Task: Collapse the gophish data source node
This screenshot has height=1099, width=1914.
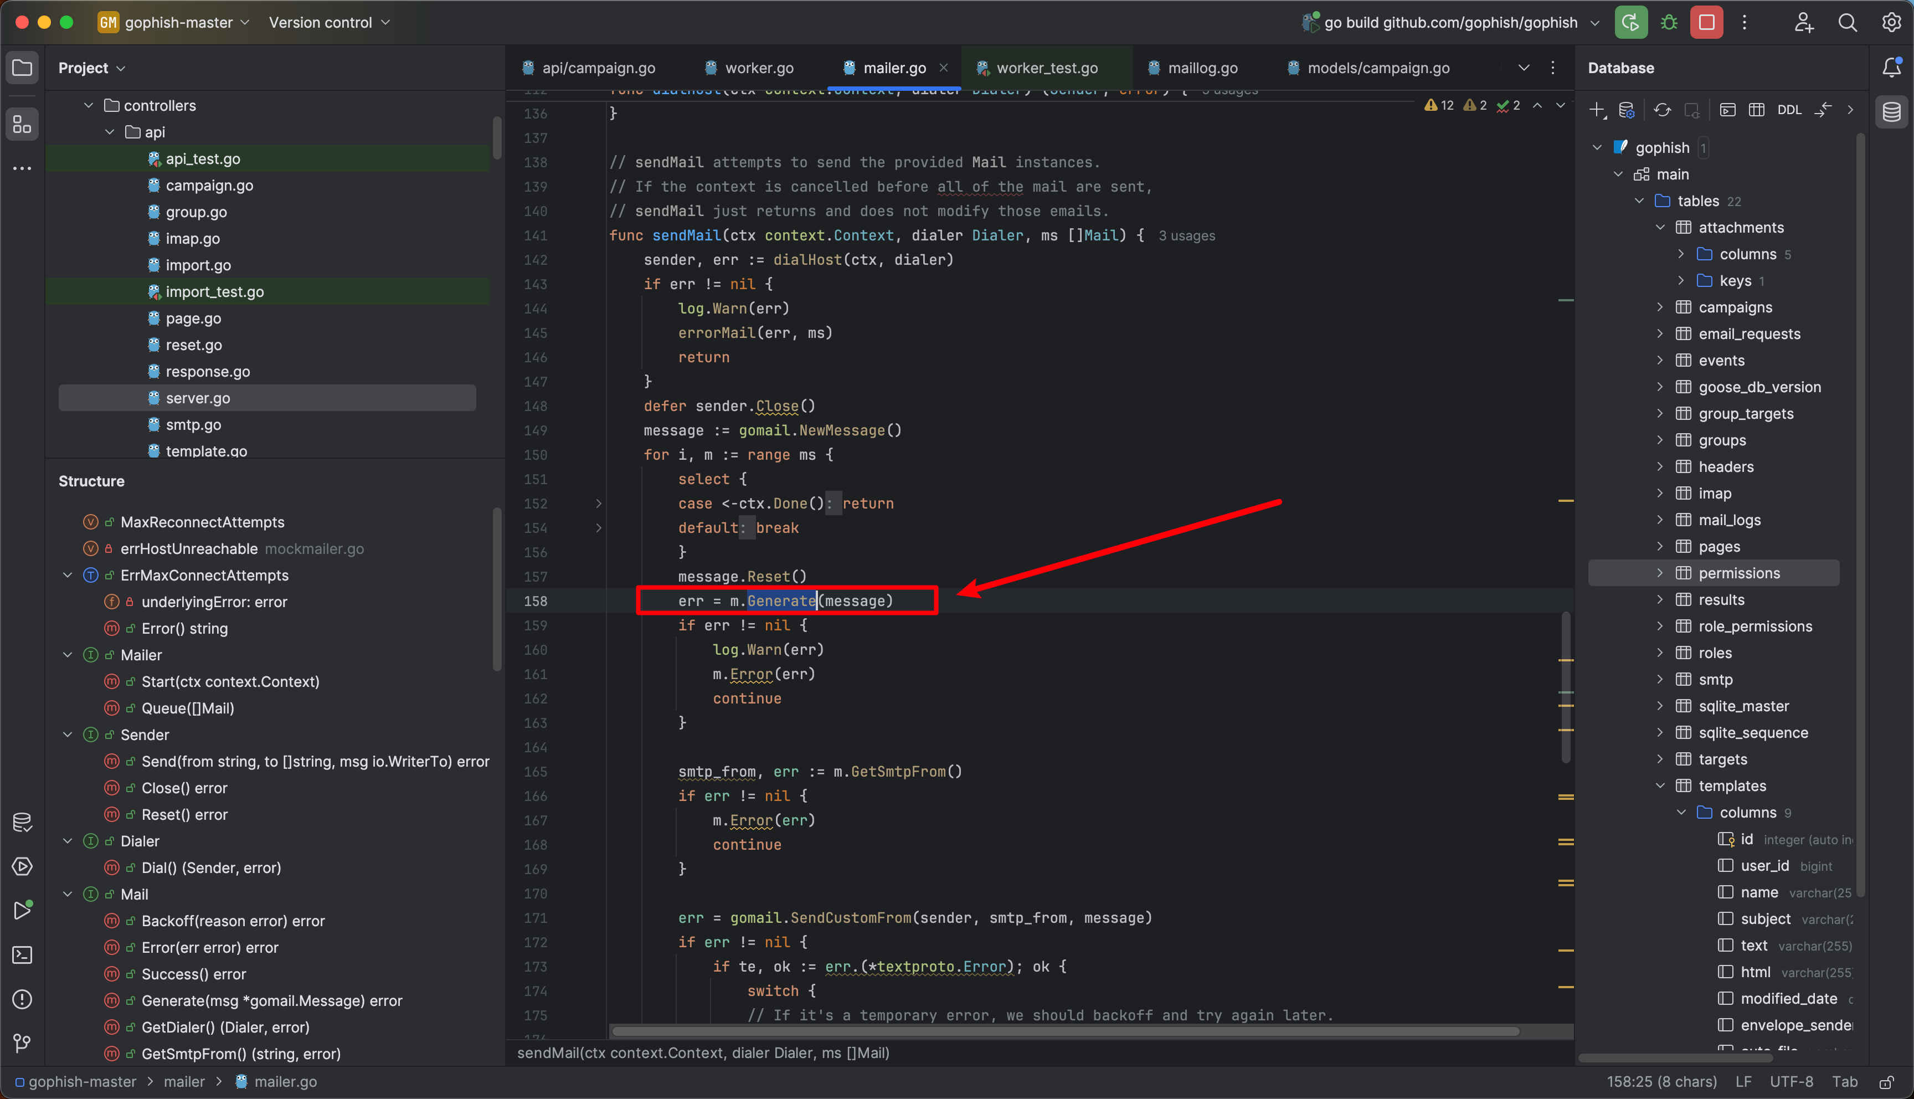Action: (x=1597, y=147)
